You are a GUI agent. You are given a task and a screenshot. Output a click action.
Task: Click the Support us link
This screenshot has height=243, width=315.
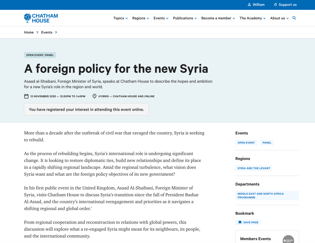285,5
